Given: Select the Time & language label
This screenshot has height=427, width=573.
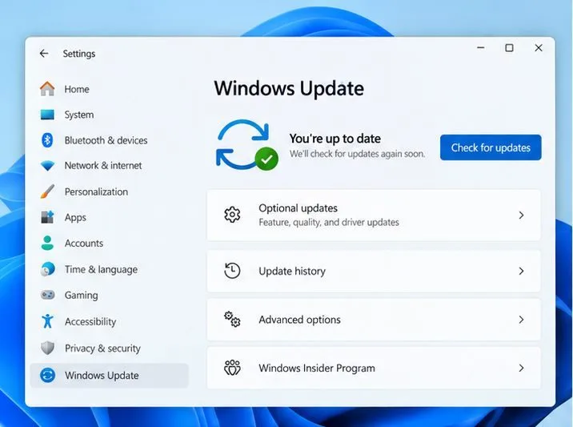Looking at the screenshot, I should pos(101,270).
